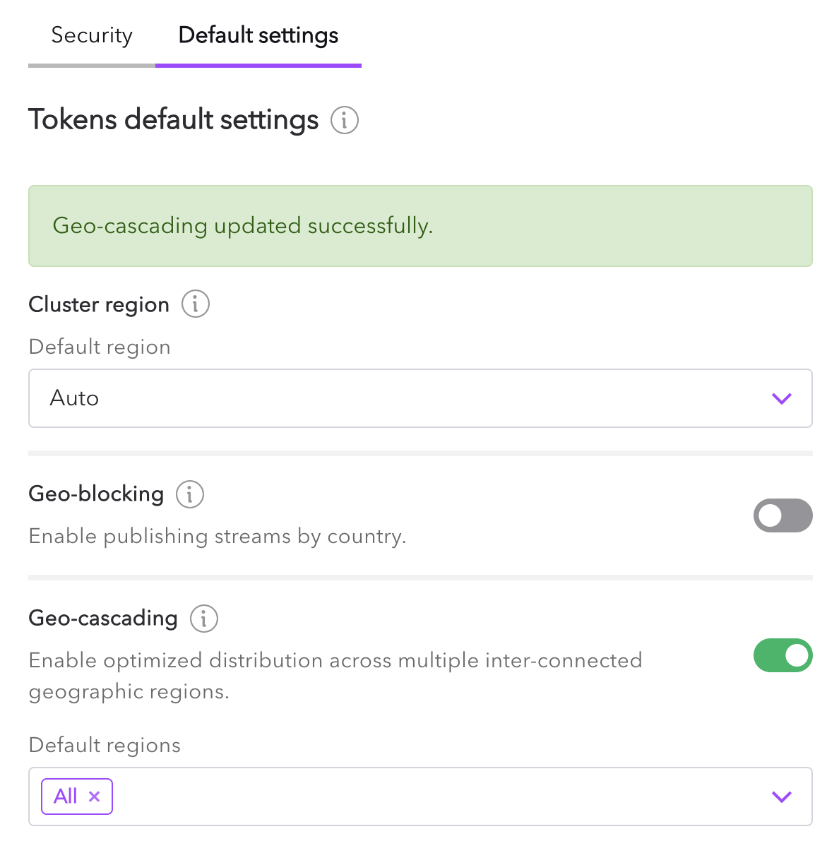Click the Enable publishing streams by country text

[x=218, y=537]
